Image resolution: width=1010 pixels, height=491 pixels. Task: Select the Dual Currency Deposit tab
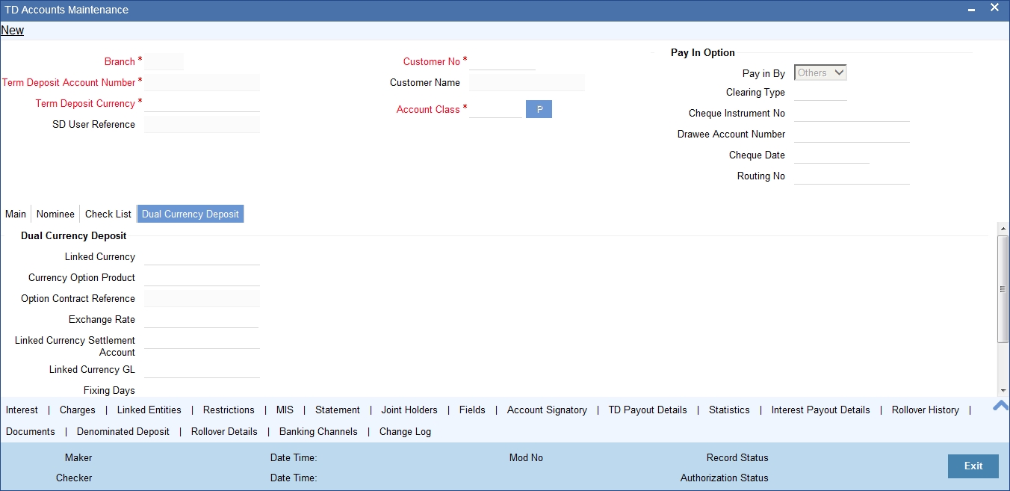[x=190, y=214]
